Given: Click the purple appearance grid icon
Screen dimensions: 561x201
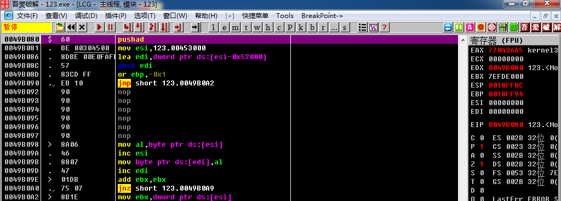Looking at the screenshot, I should (373, 27).
